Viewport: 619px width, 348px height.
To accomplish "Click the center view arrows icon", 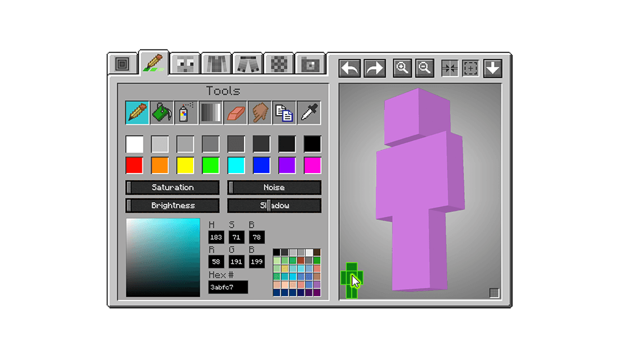I will [449, 68].
